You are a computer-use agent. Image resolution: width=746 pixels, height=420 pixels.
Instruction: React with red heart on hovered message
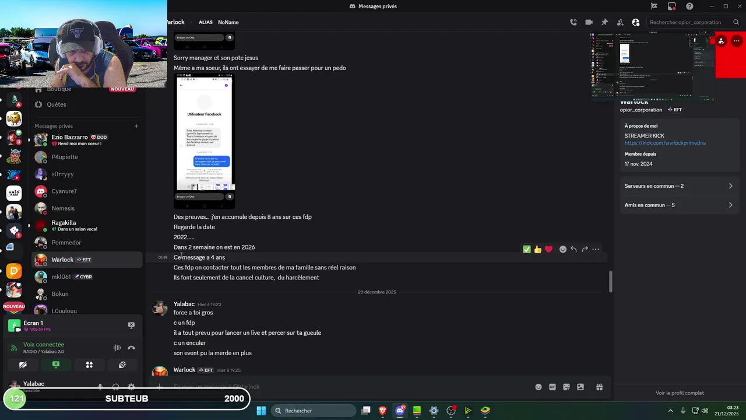pyautogui.click(x=548, y=249)
